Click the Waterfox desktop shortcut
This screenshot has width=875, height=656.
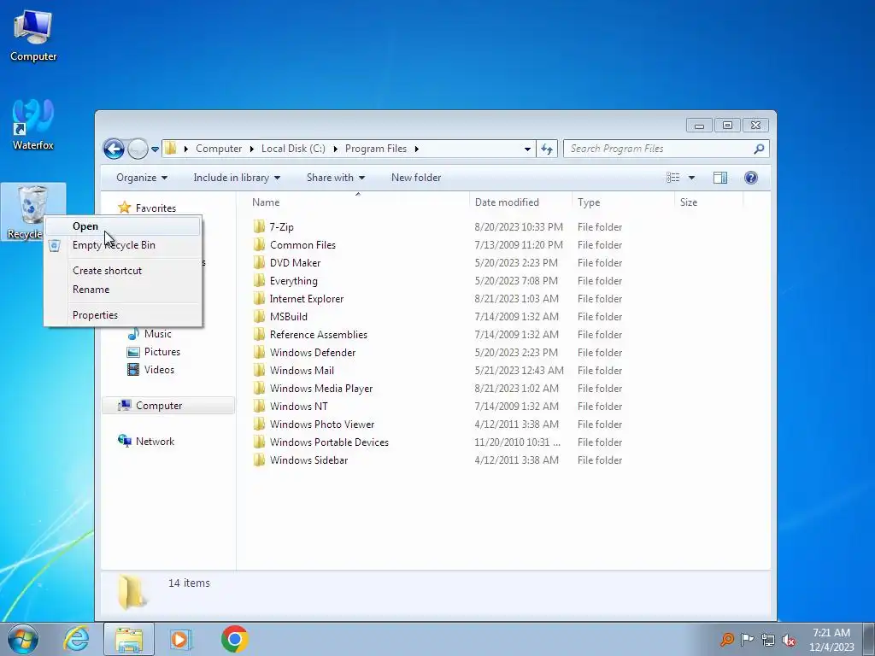(33, 125)
